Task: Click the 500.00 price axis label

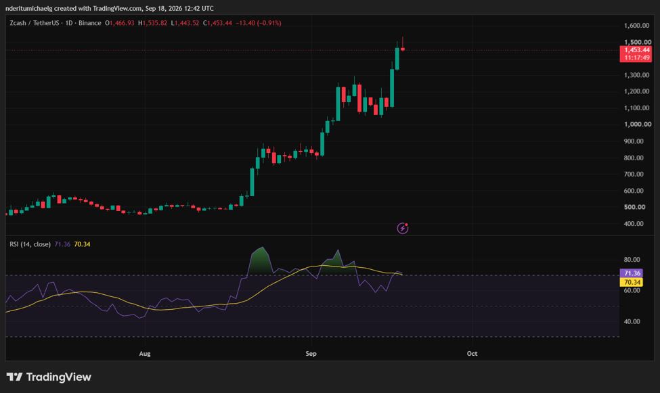Action: tap(634, 207)
